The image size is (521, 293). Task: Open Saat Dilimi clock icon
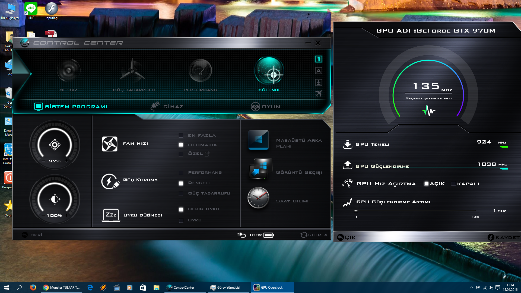pyautogui.click(x=258, y=198)
